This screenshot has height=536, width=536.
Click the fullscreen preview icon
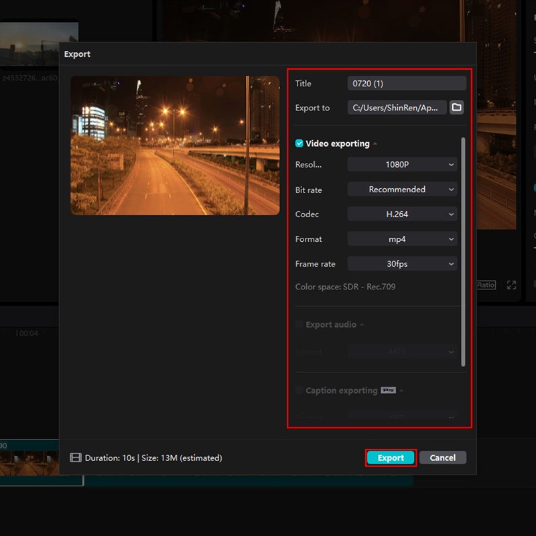click(511, 285)
